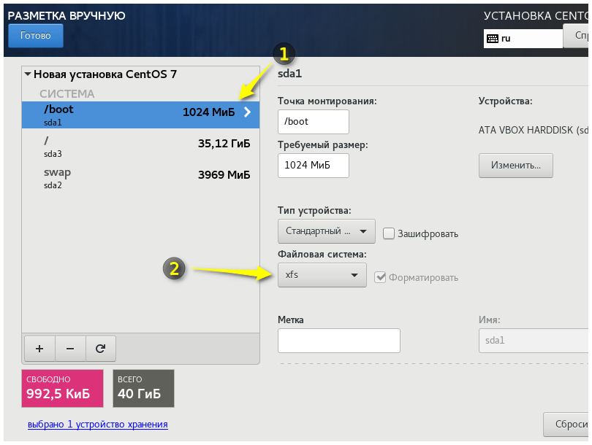Click the ATA VBOX HARDDISK device text

[x=533, y=130]
